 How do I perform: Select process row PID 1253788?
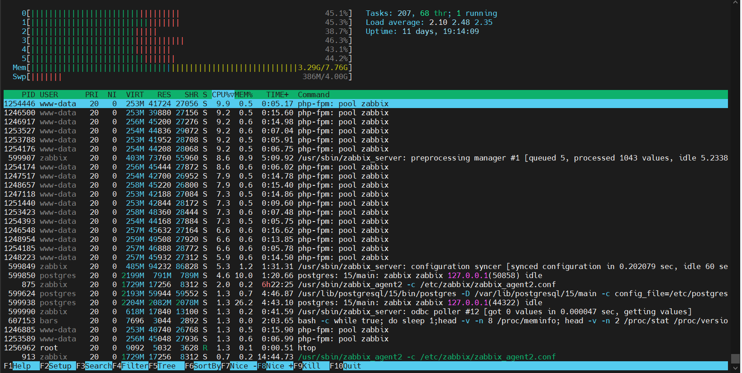pos(366,140)
